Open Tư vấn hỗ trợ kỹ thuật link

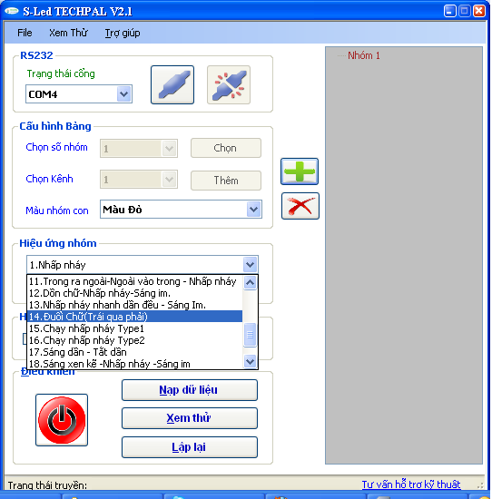(411, 484)
